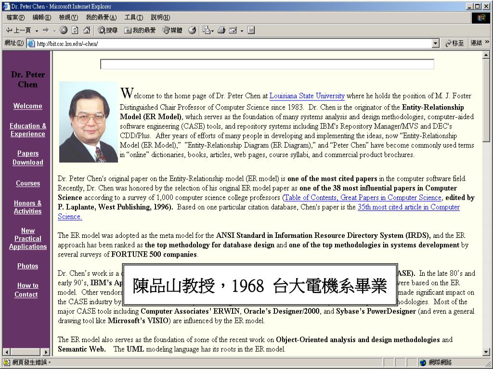Open the New Practical Applications link

(27, 238)
